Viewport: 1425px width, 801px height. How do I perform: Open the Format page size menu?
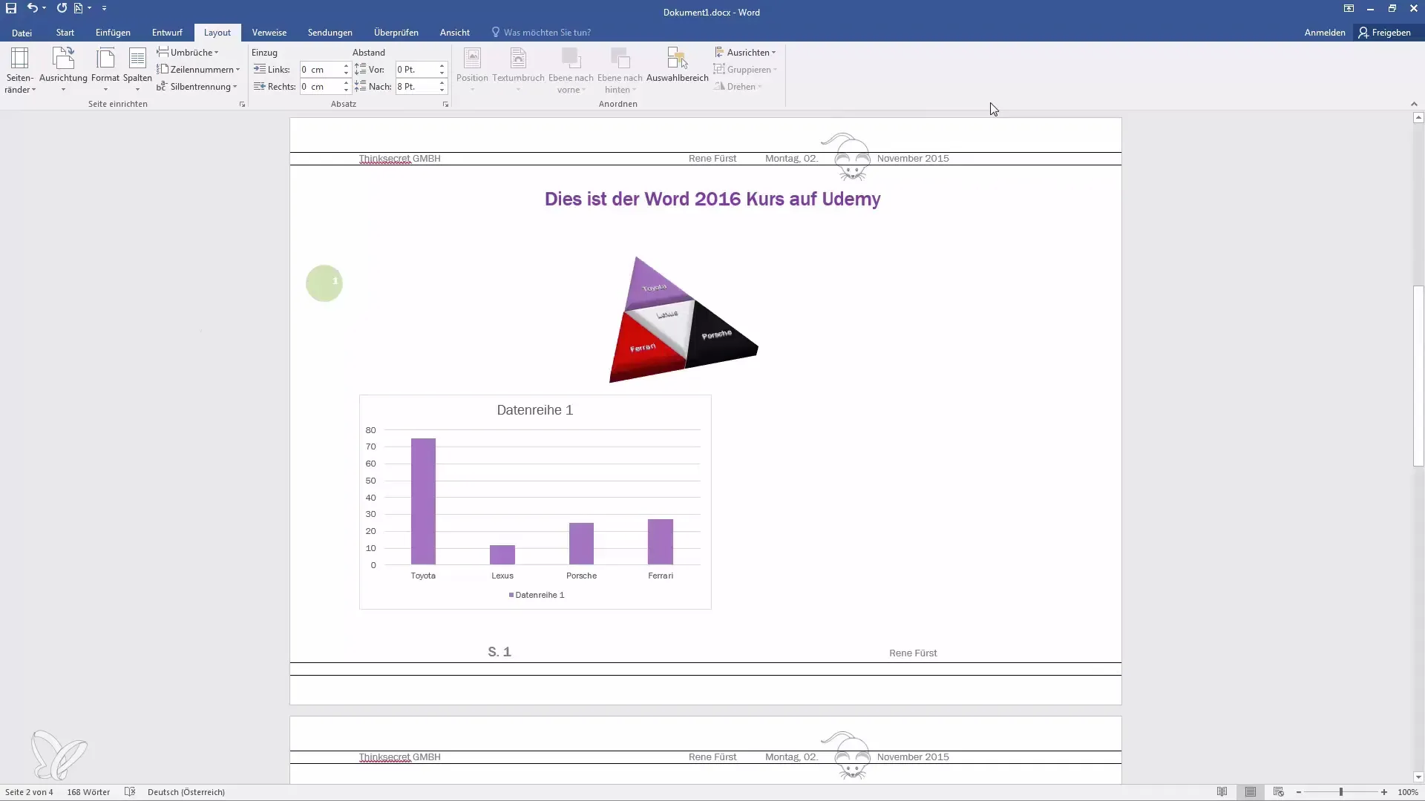coord(105,70)
